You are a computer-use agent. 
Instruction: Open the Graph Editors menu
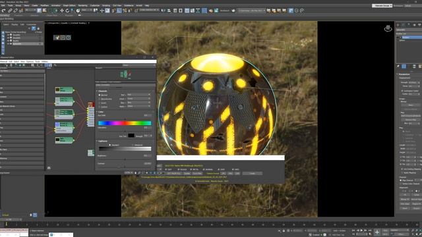tap(69, 5)
